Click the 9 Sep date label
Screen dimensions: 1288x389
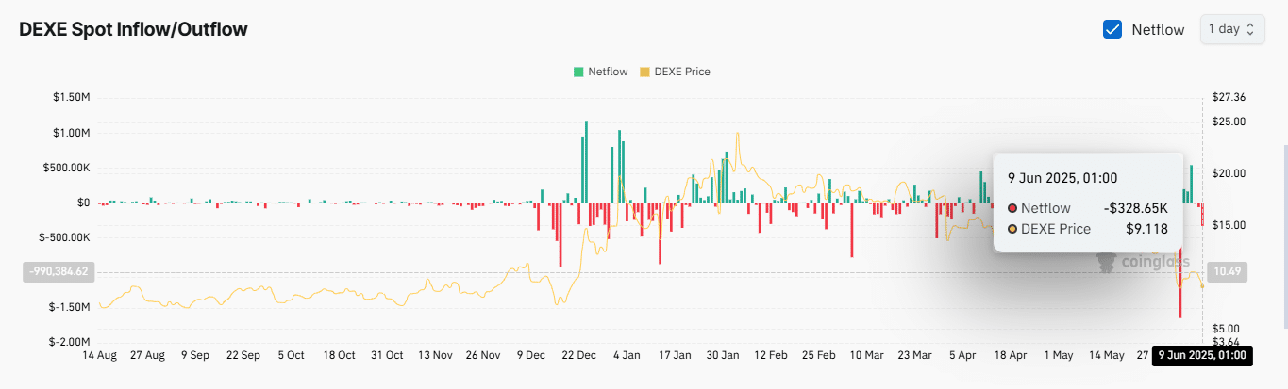(x=195, y=356)
